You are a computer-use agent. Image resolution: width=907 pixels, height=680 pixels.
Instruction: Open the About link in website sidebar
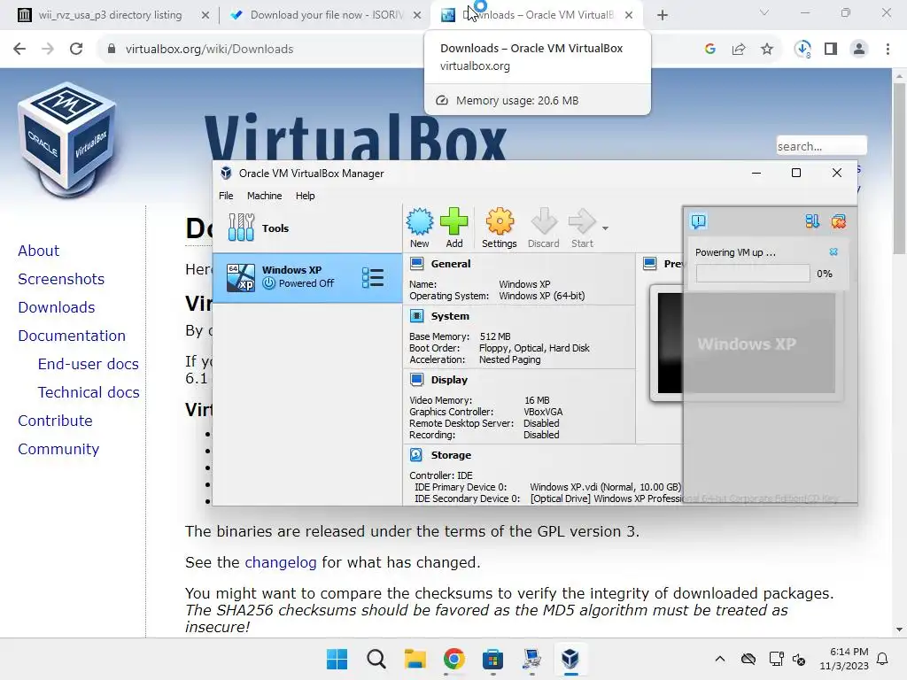[38, 251]
